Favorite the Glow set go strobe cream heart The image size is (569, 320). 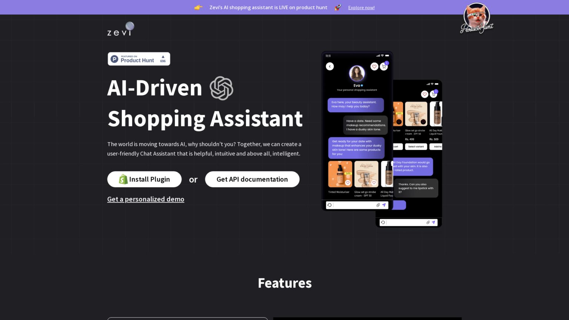(x=374, y=183)
